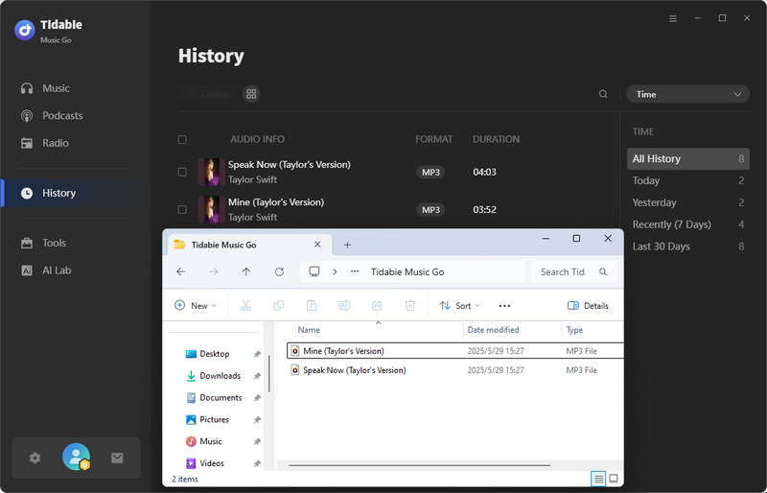Image resolution: width=767 pixels, height=493 pixels.
Task: Go up one folder level
Action: coord(246,272)
